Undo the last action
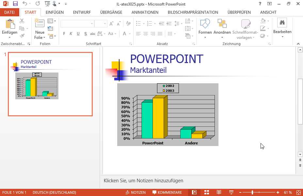Screen dimensions: 303x196 coord(25,4)
